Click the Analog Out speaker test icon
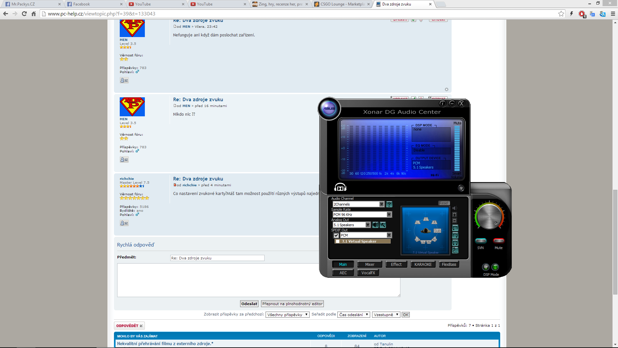The height and width of the screenshot is (348, 618). (x=375, y=225)
